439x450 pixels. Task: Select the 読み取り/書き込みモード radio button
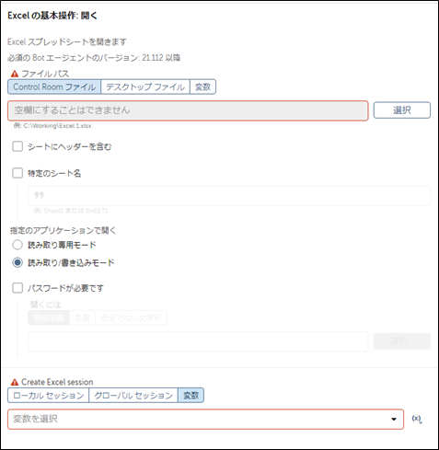coord(17,262)
